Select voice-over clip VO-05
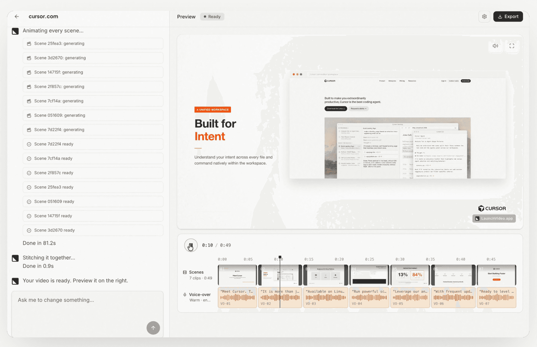 pyautogui.click(x=410, y=298)
